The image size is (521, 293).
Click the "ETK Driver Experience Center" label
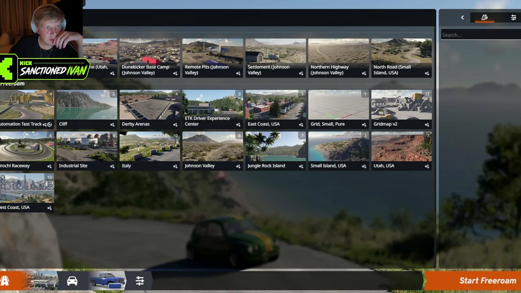(207, 121)
